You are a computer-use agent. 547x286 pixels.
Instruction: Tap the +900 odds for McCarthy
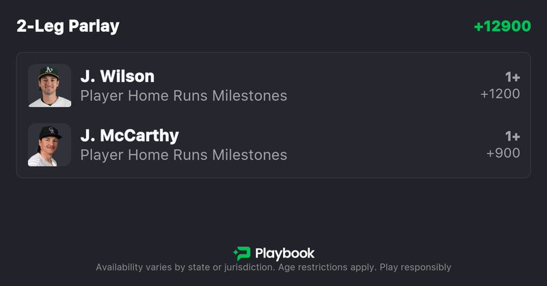pos(503,154)
